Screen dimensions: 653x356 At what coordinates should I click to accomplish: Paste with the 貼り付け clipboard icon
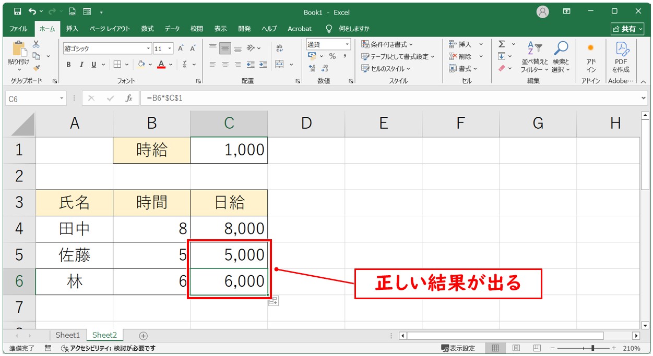tap(19, 48)
